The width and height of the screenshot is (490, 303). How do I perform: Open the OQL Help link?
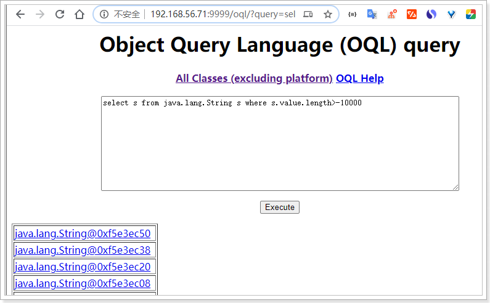(x=360, y=78)
